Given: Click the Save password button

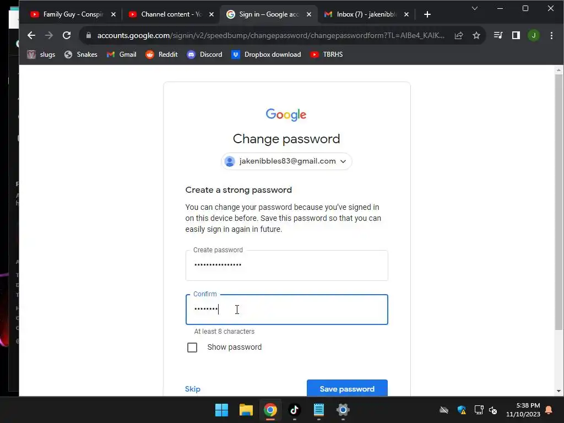Looking at the screenshot, I should [347, 388].
